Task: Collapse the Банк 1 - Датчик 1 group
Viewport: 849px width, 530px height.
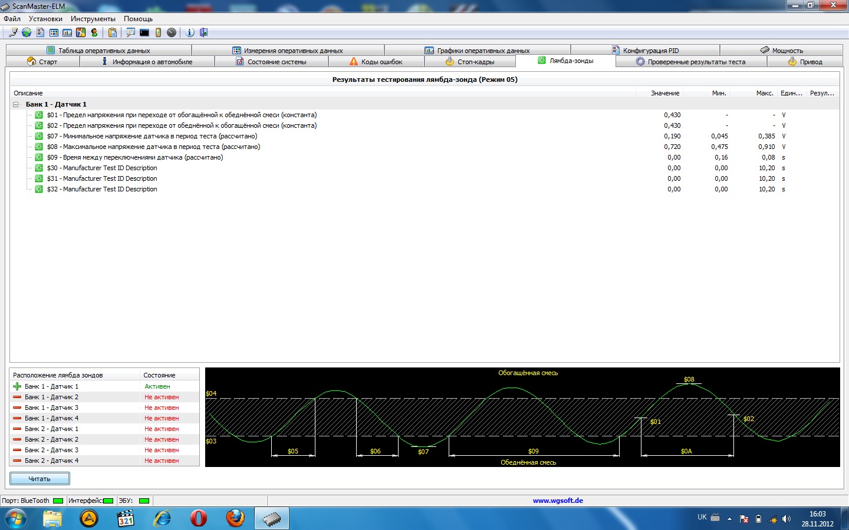Action: [x=17, y=104]
